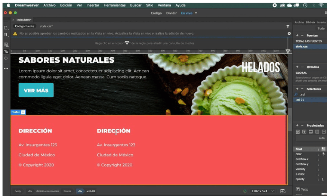The image size is (327, 196).
Task: Open the real-time preview device icon
Action: click(x=283, y=191)
